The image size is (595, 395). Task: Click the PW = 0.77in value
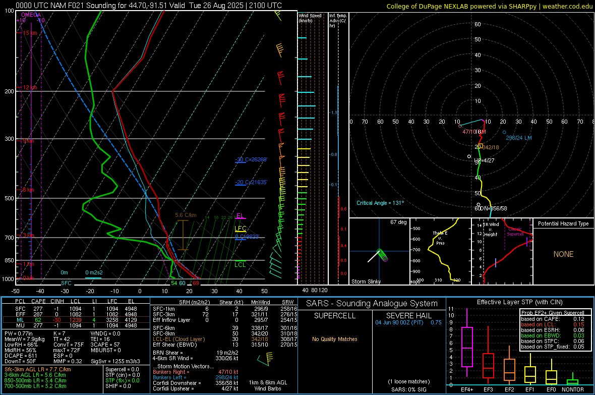(x=19, y=333)
